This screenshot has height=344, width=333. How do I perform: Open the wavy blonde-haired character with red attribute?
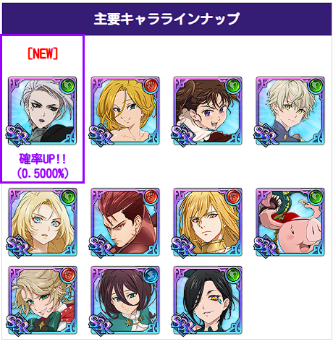pos(125,111)
